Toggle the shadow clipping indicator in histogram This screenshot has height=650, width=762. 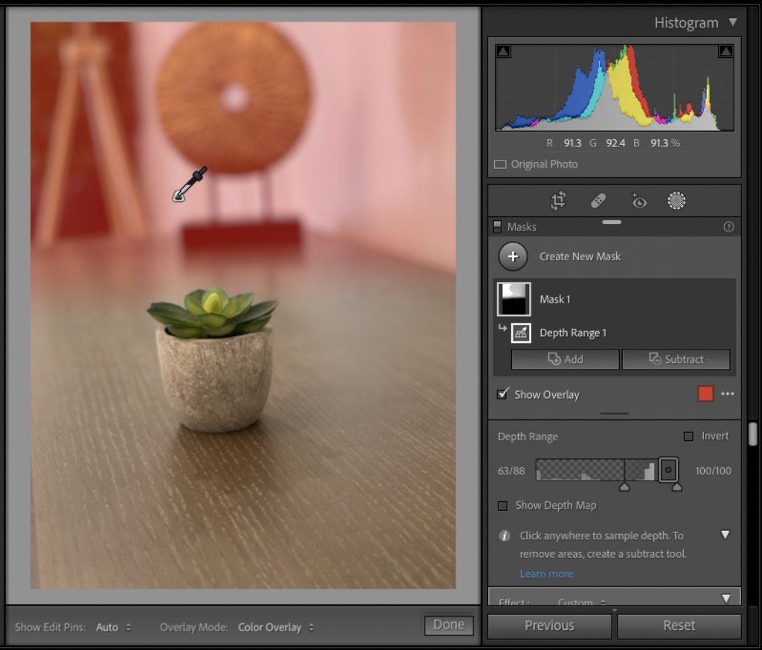click(503, 51)
